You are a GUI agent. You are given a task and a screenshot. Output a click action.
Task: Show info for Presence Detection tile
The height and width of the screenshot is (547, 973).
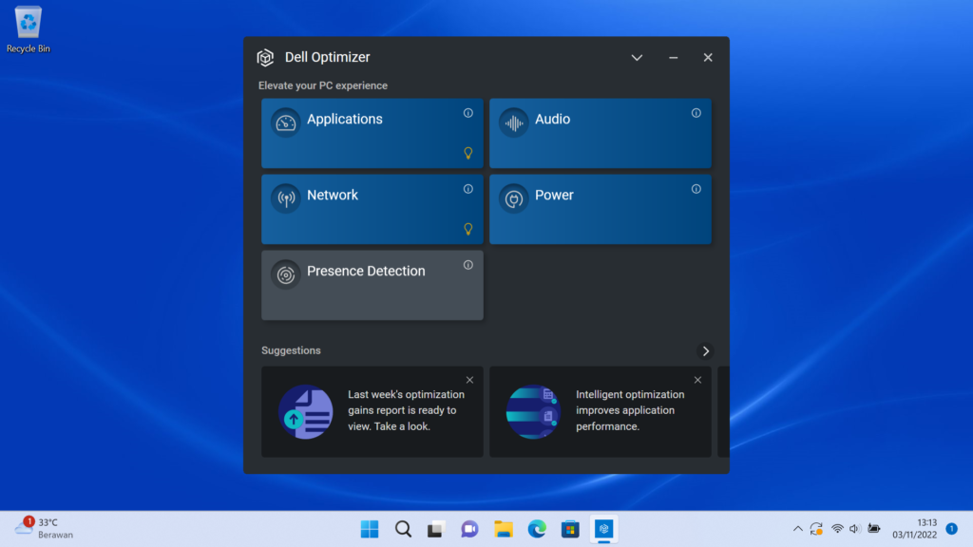pos(467,265)
